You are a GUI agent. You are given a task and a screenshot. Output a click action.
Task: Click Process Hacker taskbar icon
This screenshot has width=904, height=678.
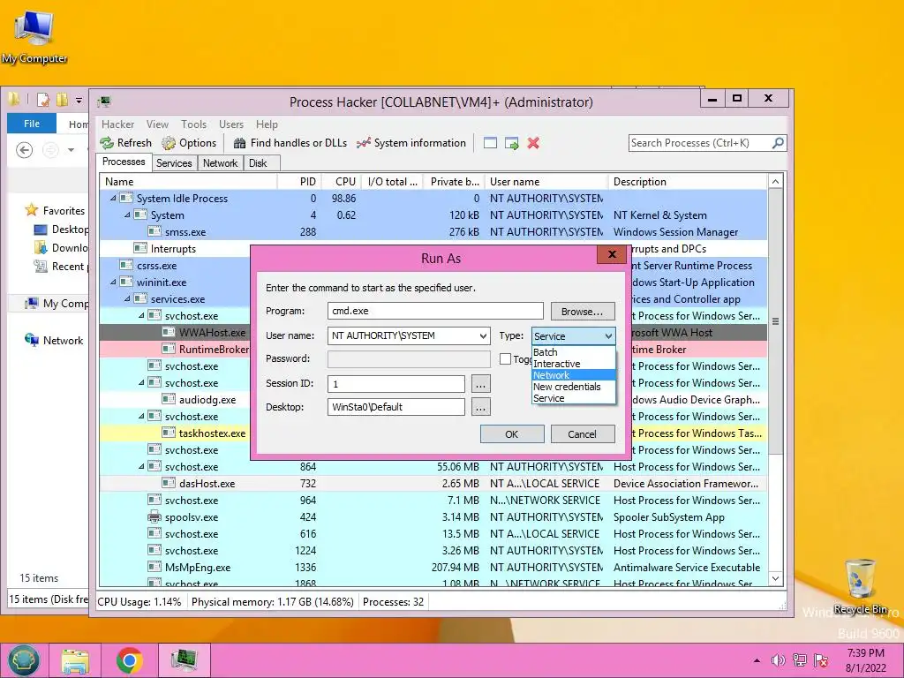coord(184,660)
